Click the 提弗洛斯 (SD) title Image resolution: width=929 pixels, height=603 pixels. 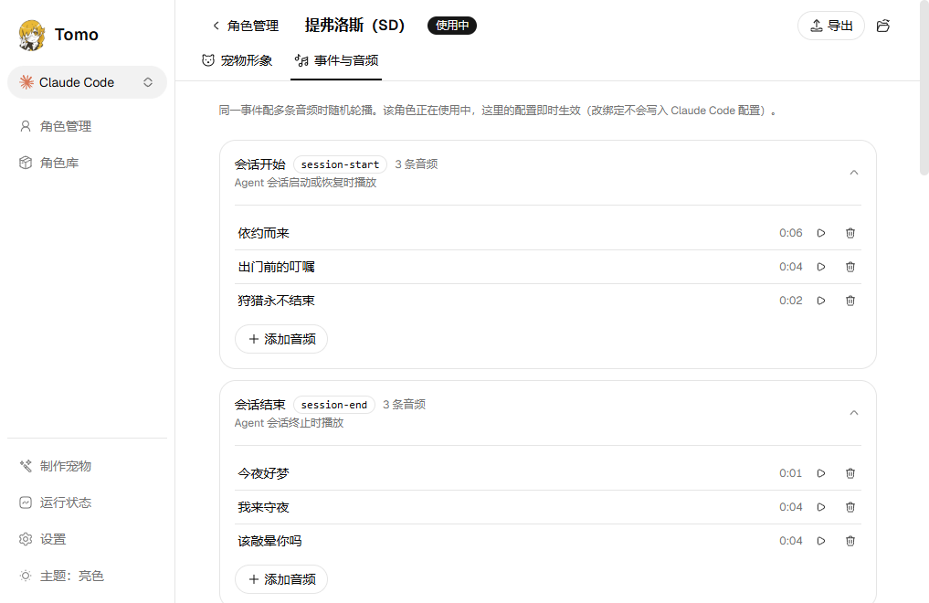(x=354, y=26)
